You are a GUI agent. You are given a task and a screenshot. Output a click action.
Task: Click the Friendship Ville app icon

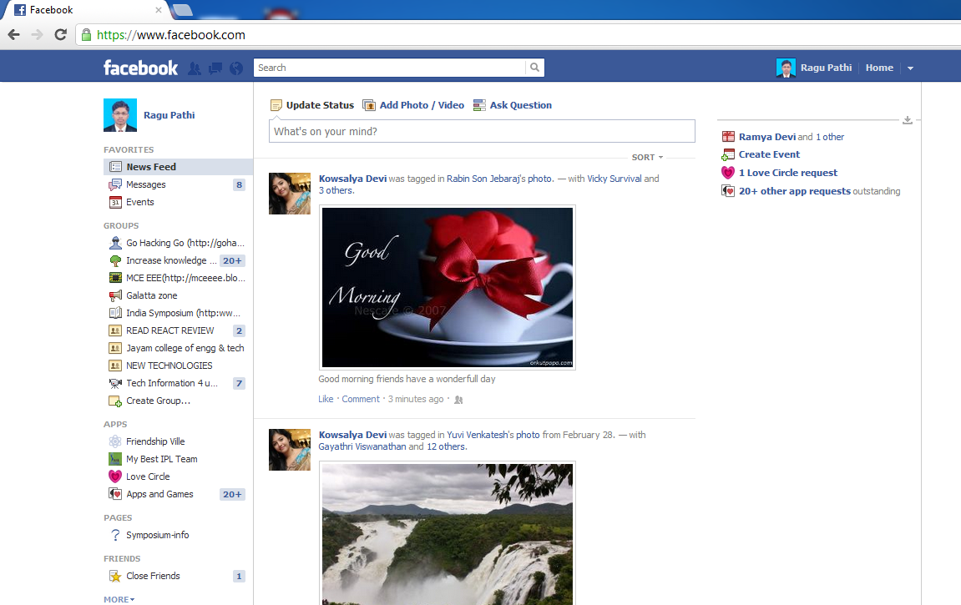click(x=115, y=441)
